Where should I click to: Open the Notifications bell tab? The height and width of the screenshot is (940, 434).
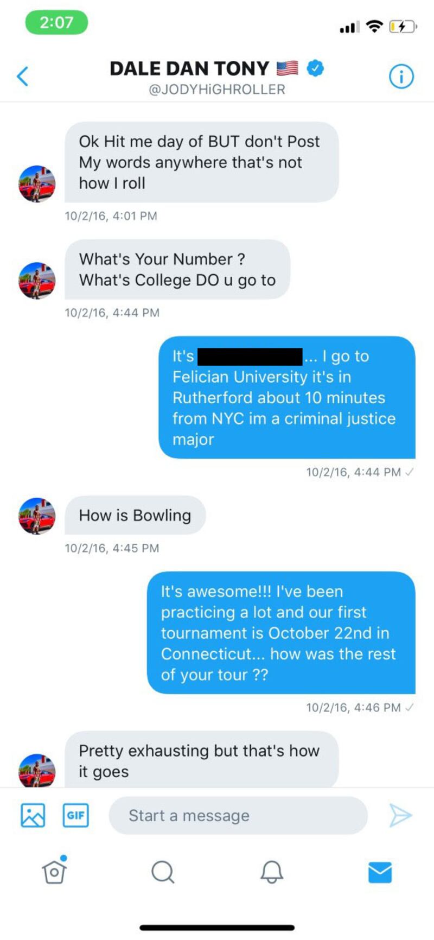[x=271, y=872]
